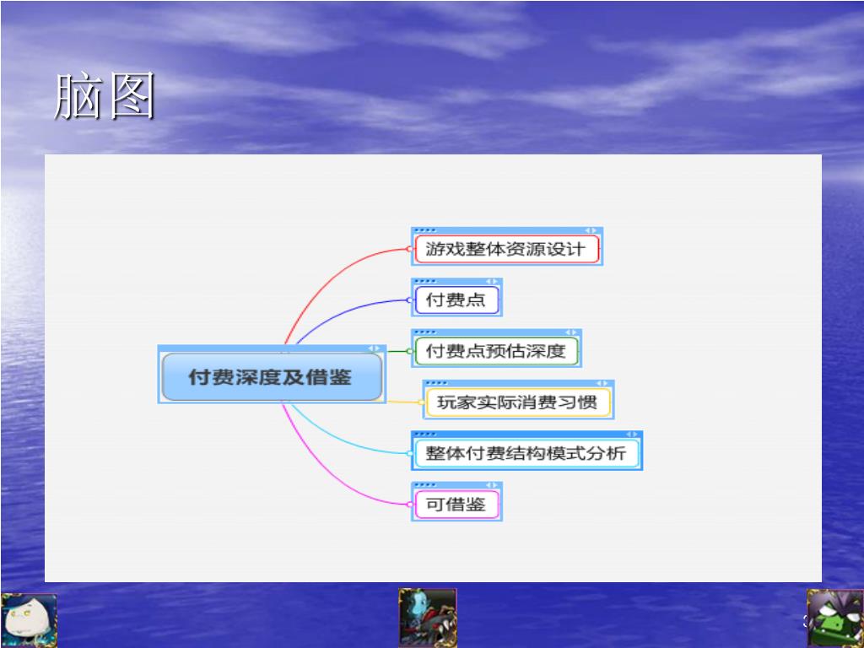
Task: Grab dotted grip above 付费点预估深度
Action: 425,332
